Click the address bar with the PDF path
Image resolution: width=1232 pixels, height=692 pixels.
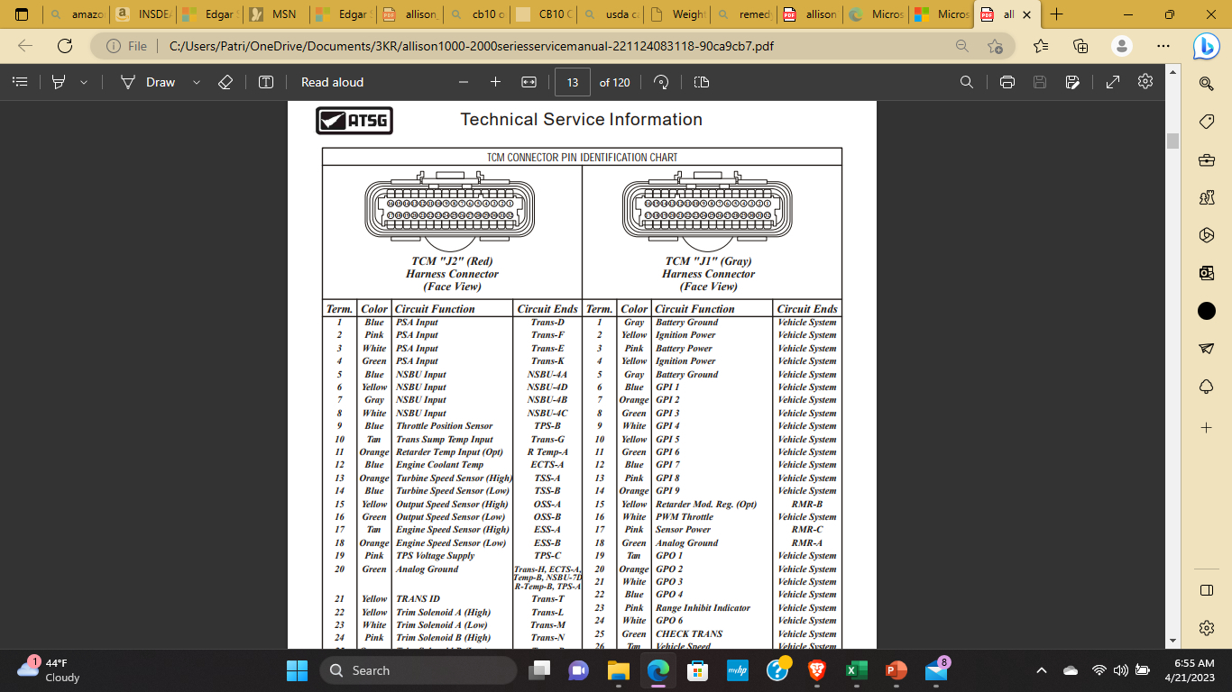470,46
